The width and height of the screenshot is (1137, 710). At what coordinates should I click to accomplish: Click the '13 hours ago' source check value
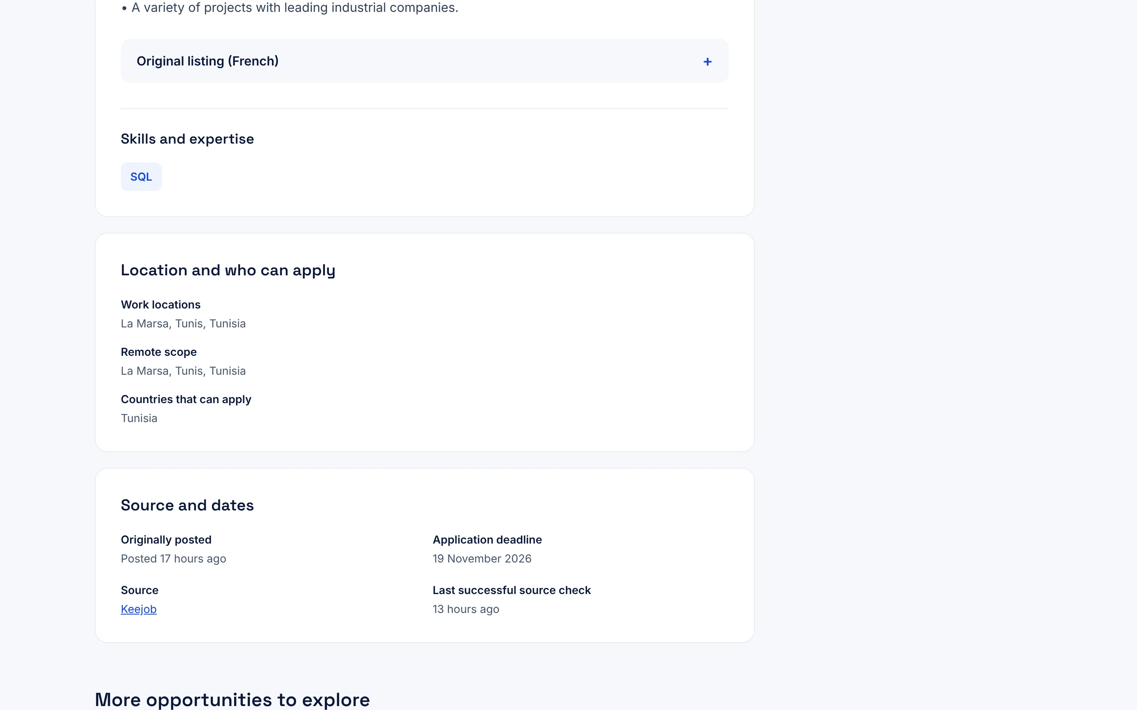[465, 609]
